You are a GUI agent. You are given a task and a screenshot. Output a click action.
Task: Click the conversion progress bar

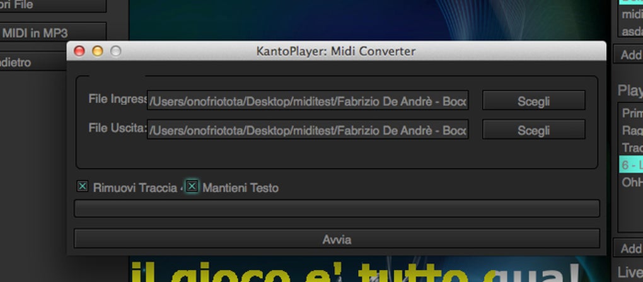pos(337,208)
